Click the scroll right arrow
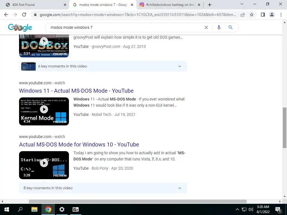Screen dimensions: 287x215 [280, 201]
